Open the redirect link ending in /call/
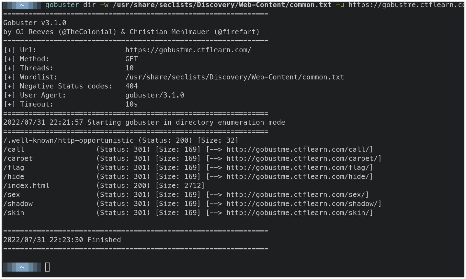Image resolution: width=466 pixels, height=279 pixels. [299, 150]
